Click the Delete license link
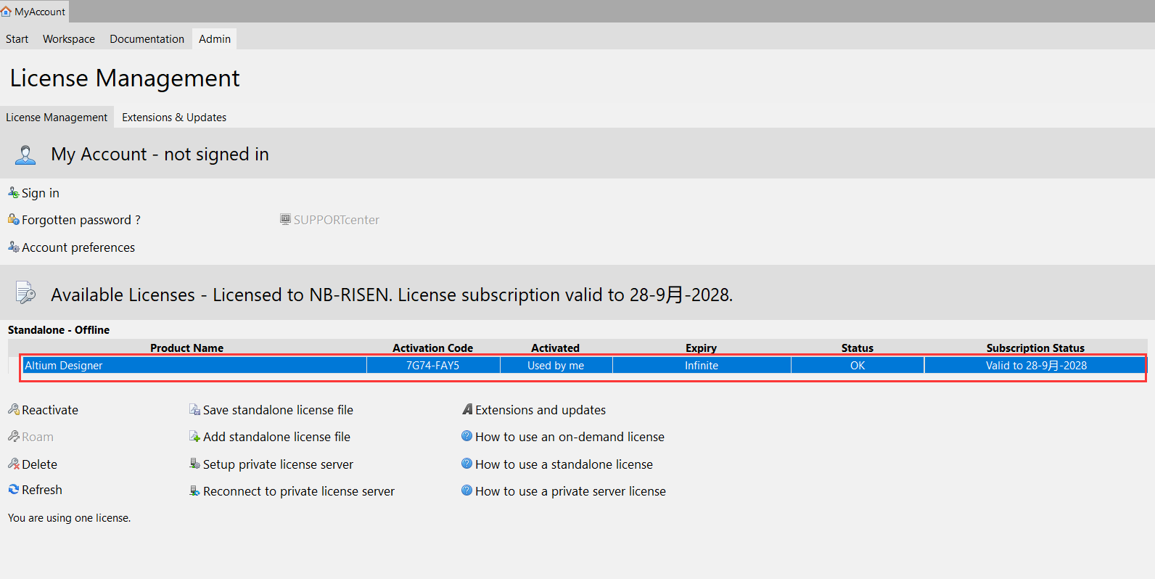This screenshot has height=579, width=1155. coord(40,464)
